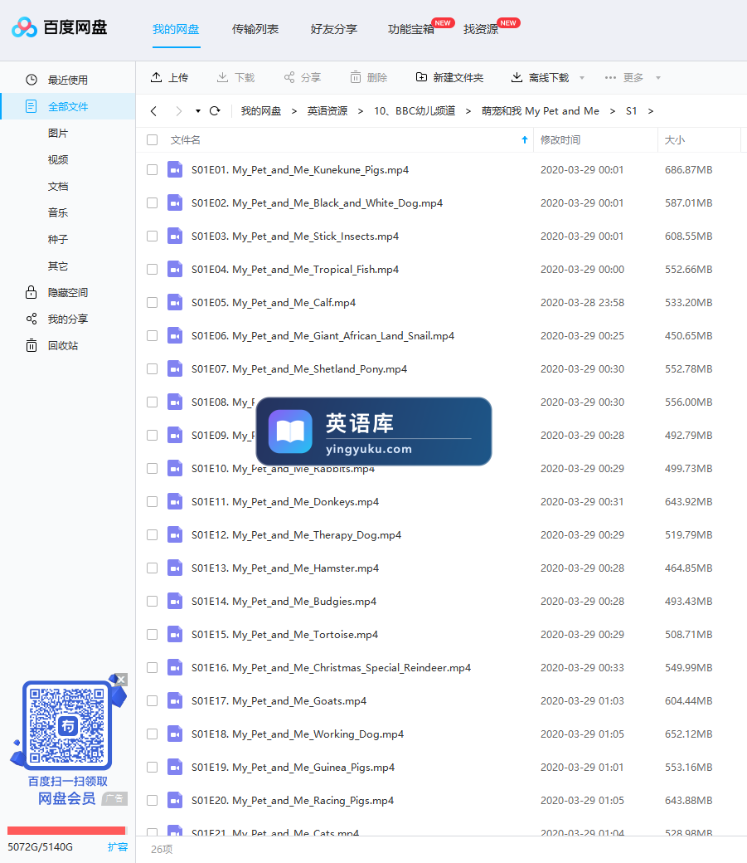Click the filename sort arrow icon
Screen dimensions: 747x863
point(525,139)
